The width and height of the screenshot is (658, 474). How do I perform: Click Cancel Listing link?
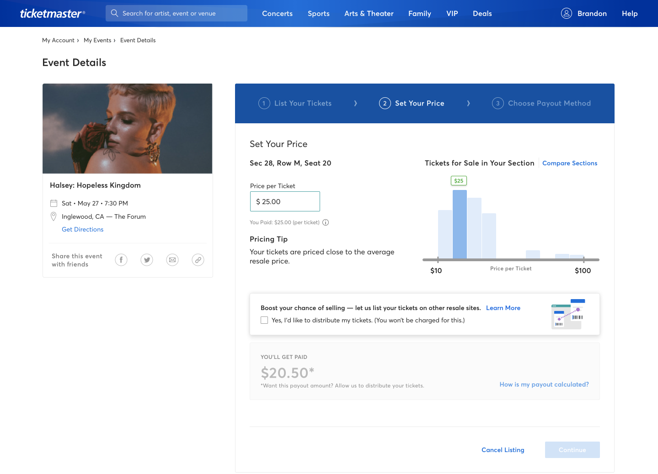(x=503, y=450)
